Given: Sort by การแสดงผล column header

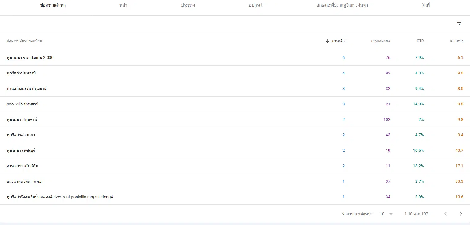Looking at the screenshot, I should pyautogui.click(x=381, y=41).
